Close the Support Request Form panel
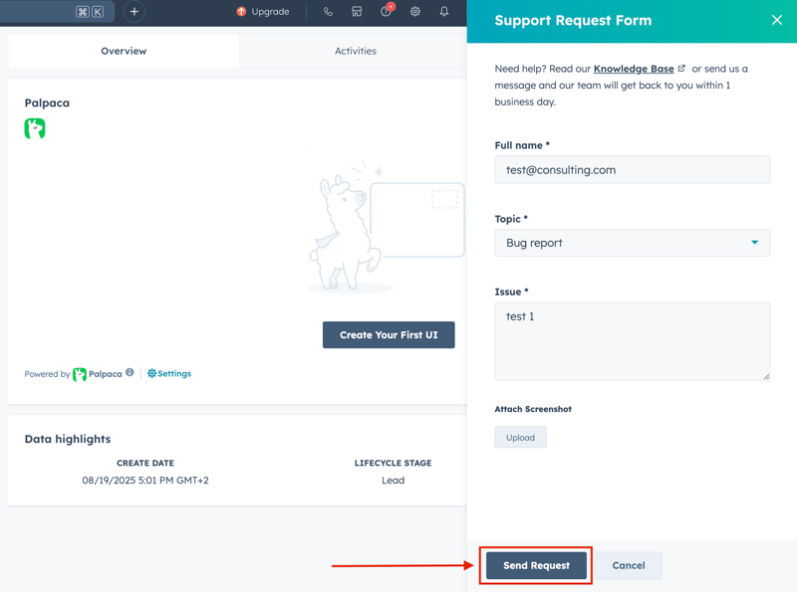Image resolution: width=797 pixels, height=592 pixels. (x=777, y=20)
